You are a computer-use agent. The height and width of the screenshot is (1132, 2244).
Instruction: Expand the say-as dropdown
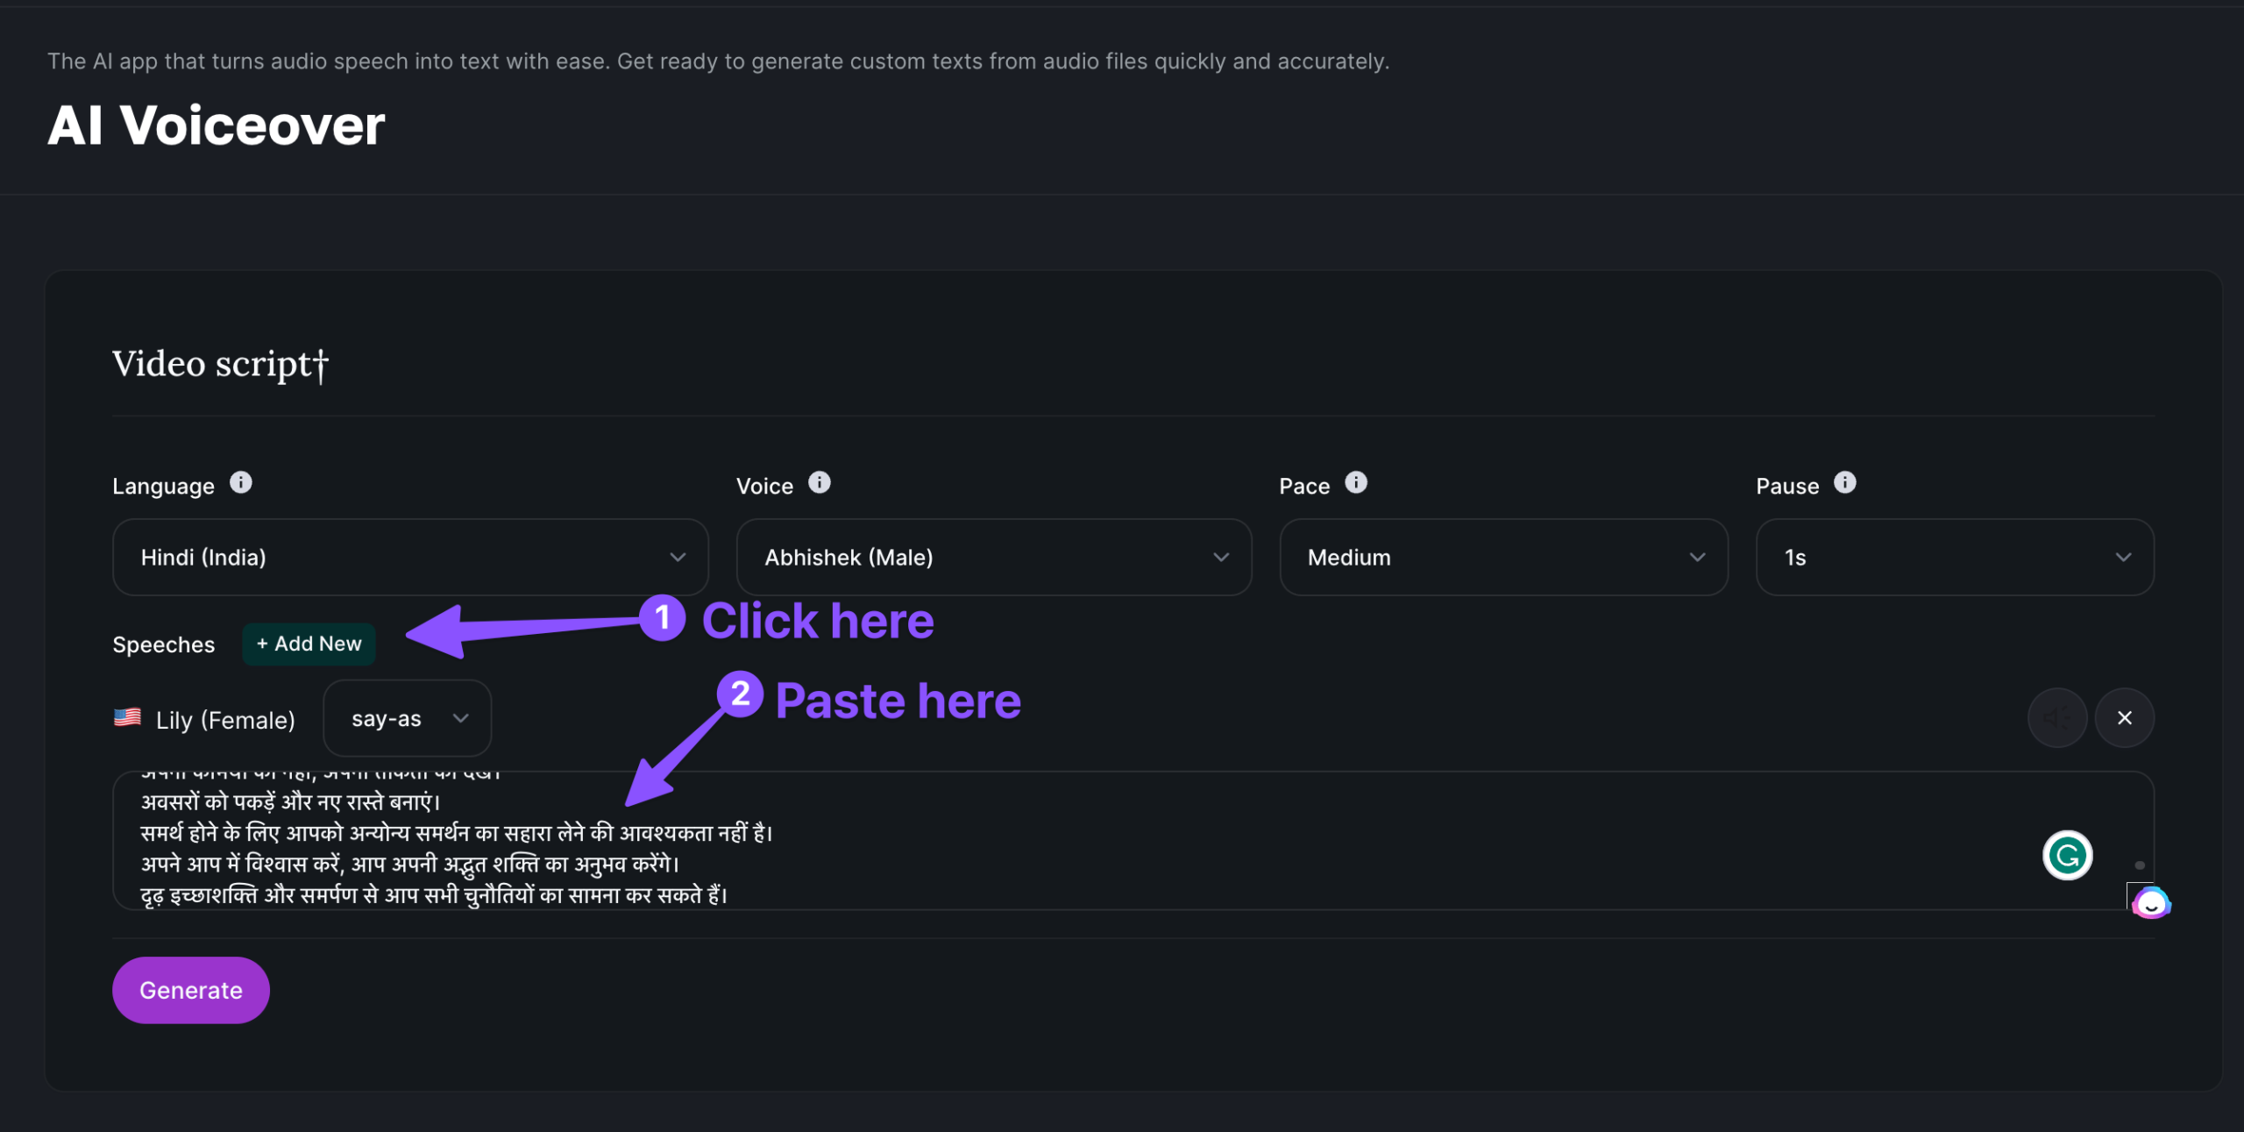click(408, 719)
